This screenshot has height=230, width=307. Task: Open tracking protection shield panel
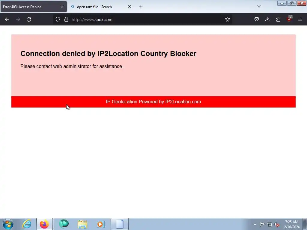point(58,19)
